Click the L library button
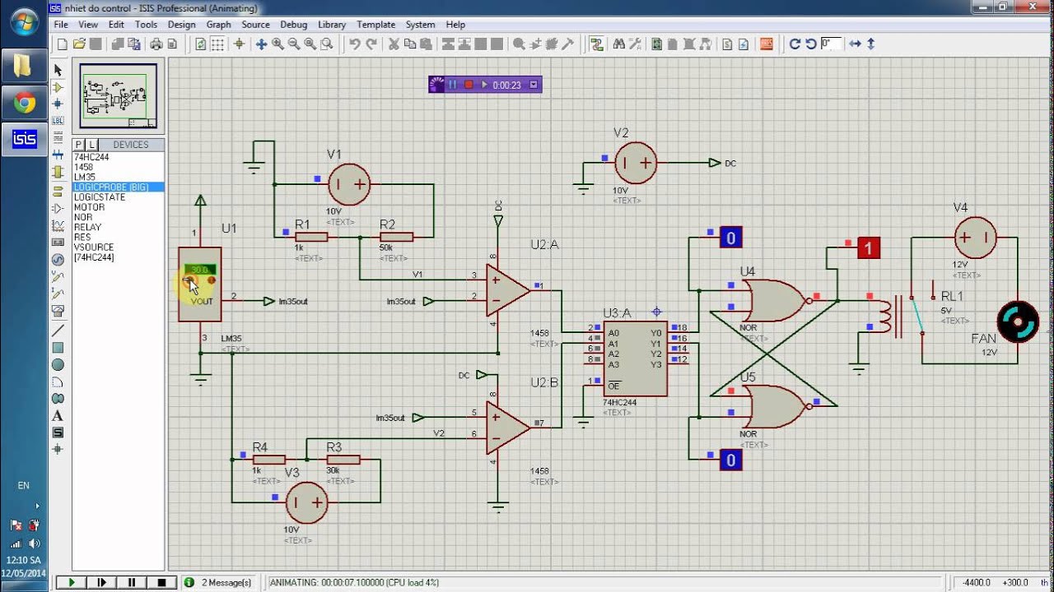1054x592 pixels. (91, 145)
